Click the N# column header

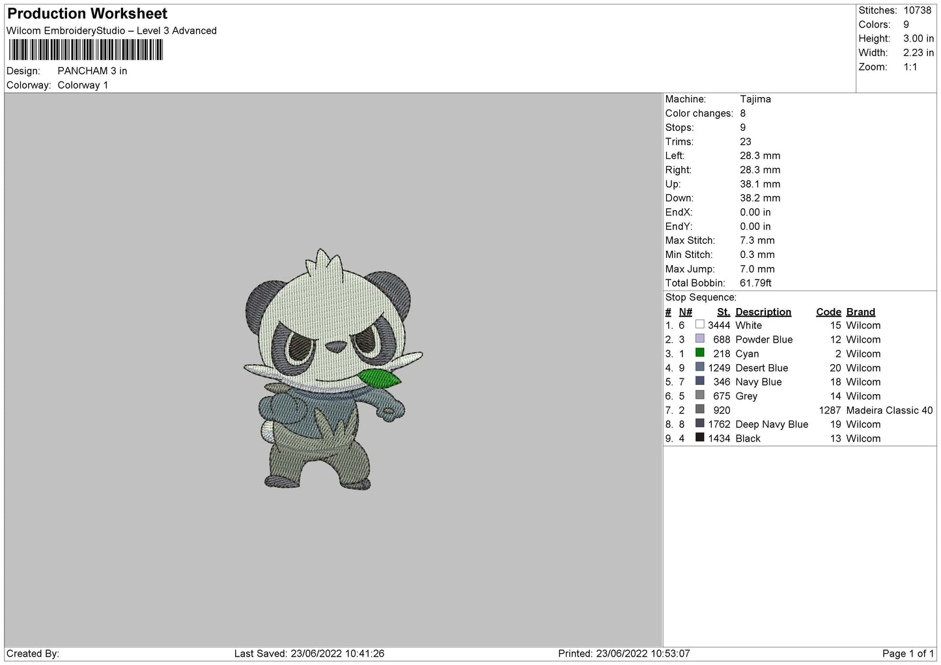point(686,312)
